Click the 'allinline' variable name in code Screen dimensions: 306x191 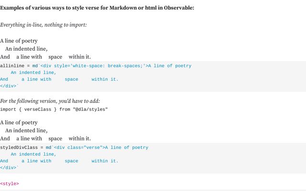[x=12, y=66]
